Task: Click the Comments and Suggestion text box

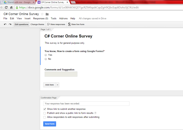Action: point(61,74)
